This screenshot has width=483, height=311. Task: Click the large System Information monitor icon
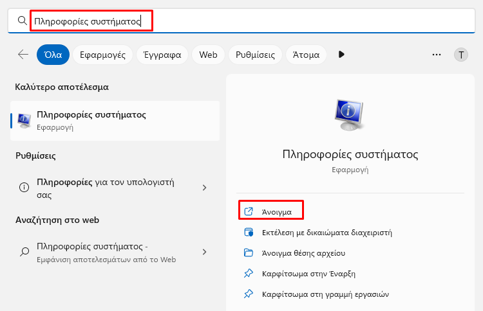coord(350,114)
